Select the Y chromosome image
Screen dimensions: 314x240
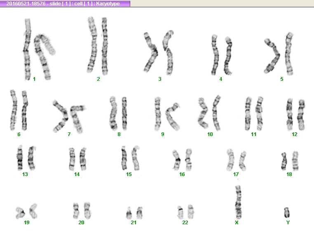click(x=287, y=212)
